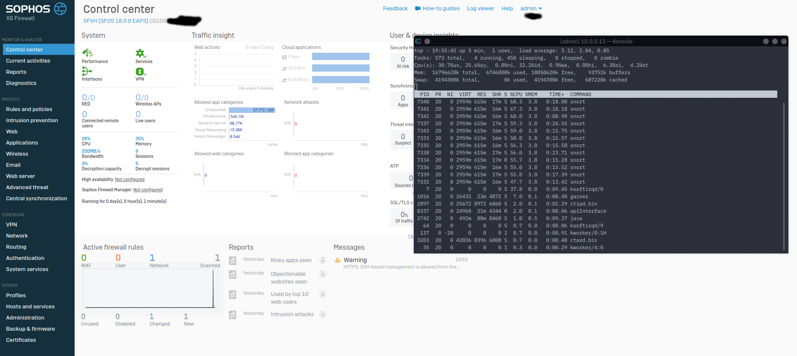The image size is (797, 356).
Task: Click the 35% Memory usage value
Action: click(140, 139)
